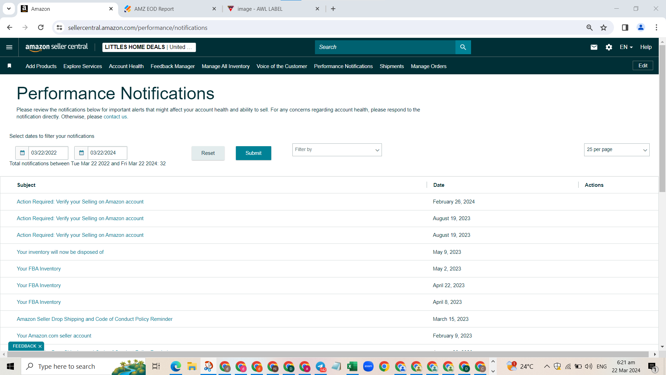Screen dimensions: 666x375
Task: Close the FEEDBACK widget
Action: 40,347
